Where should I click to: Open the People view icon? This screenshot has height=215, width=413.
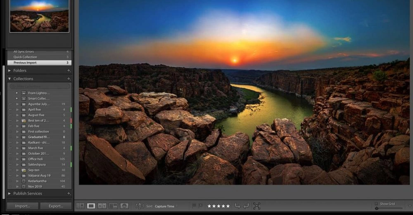(x=124, y=206)
